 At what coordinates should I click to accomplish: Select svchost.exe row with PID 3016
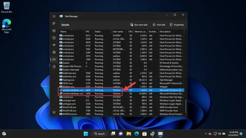[122, 56]
